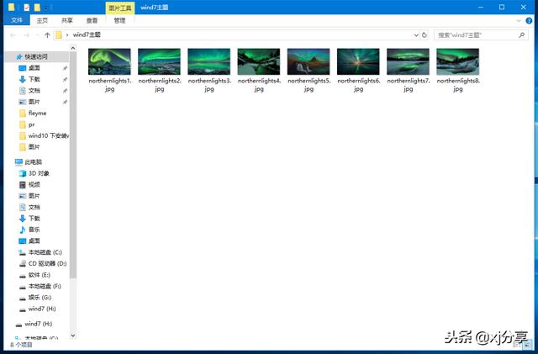This screenshot has width=538, height=354.
Task: Open wind7 (H:) under This PC
Action: tap(42, 309)
